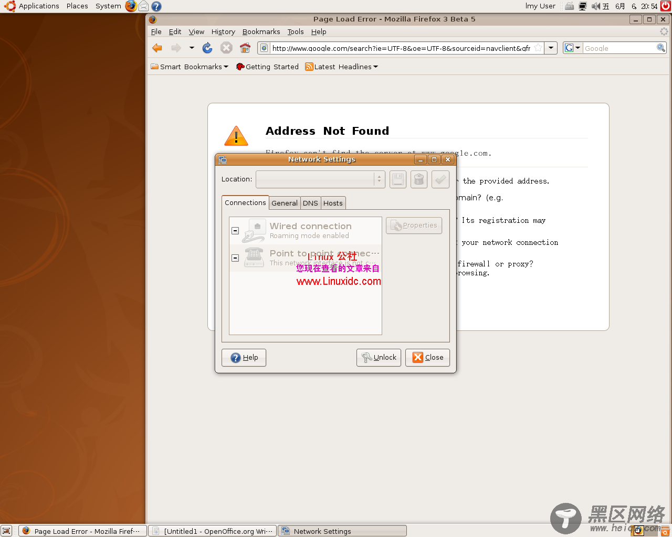Open Firefox Tools menu
Viewport: 672px width, 537px height.
pos(296,31)
